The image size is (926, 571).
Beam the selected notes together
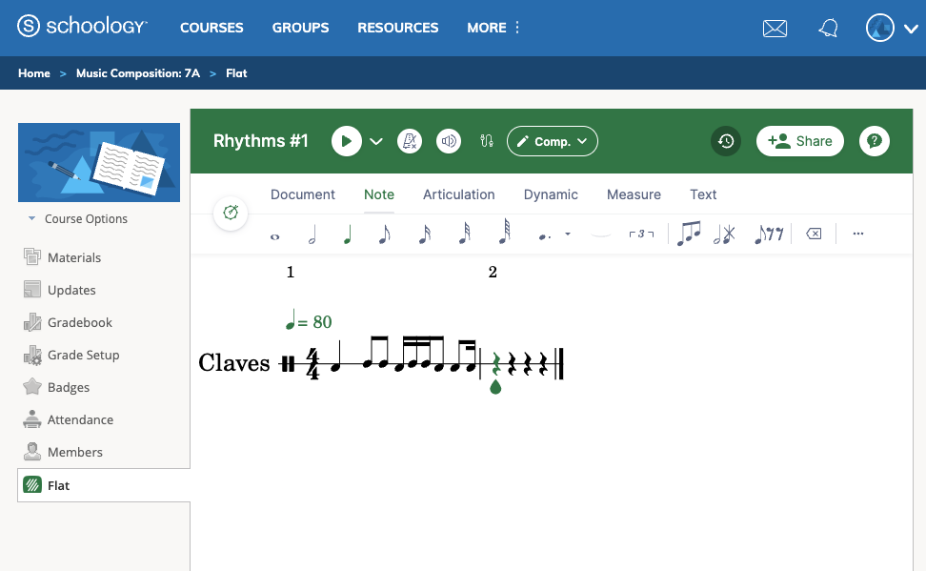[689, 234]
